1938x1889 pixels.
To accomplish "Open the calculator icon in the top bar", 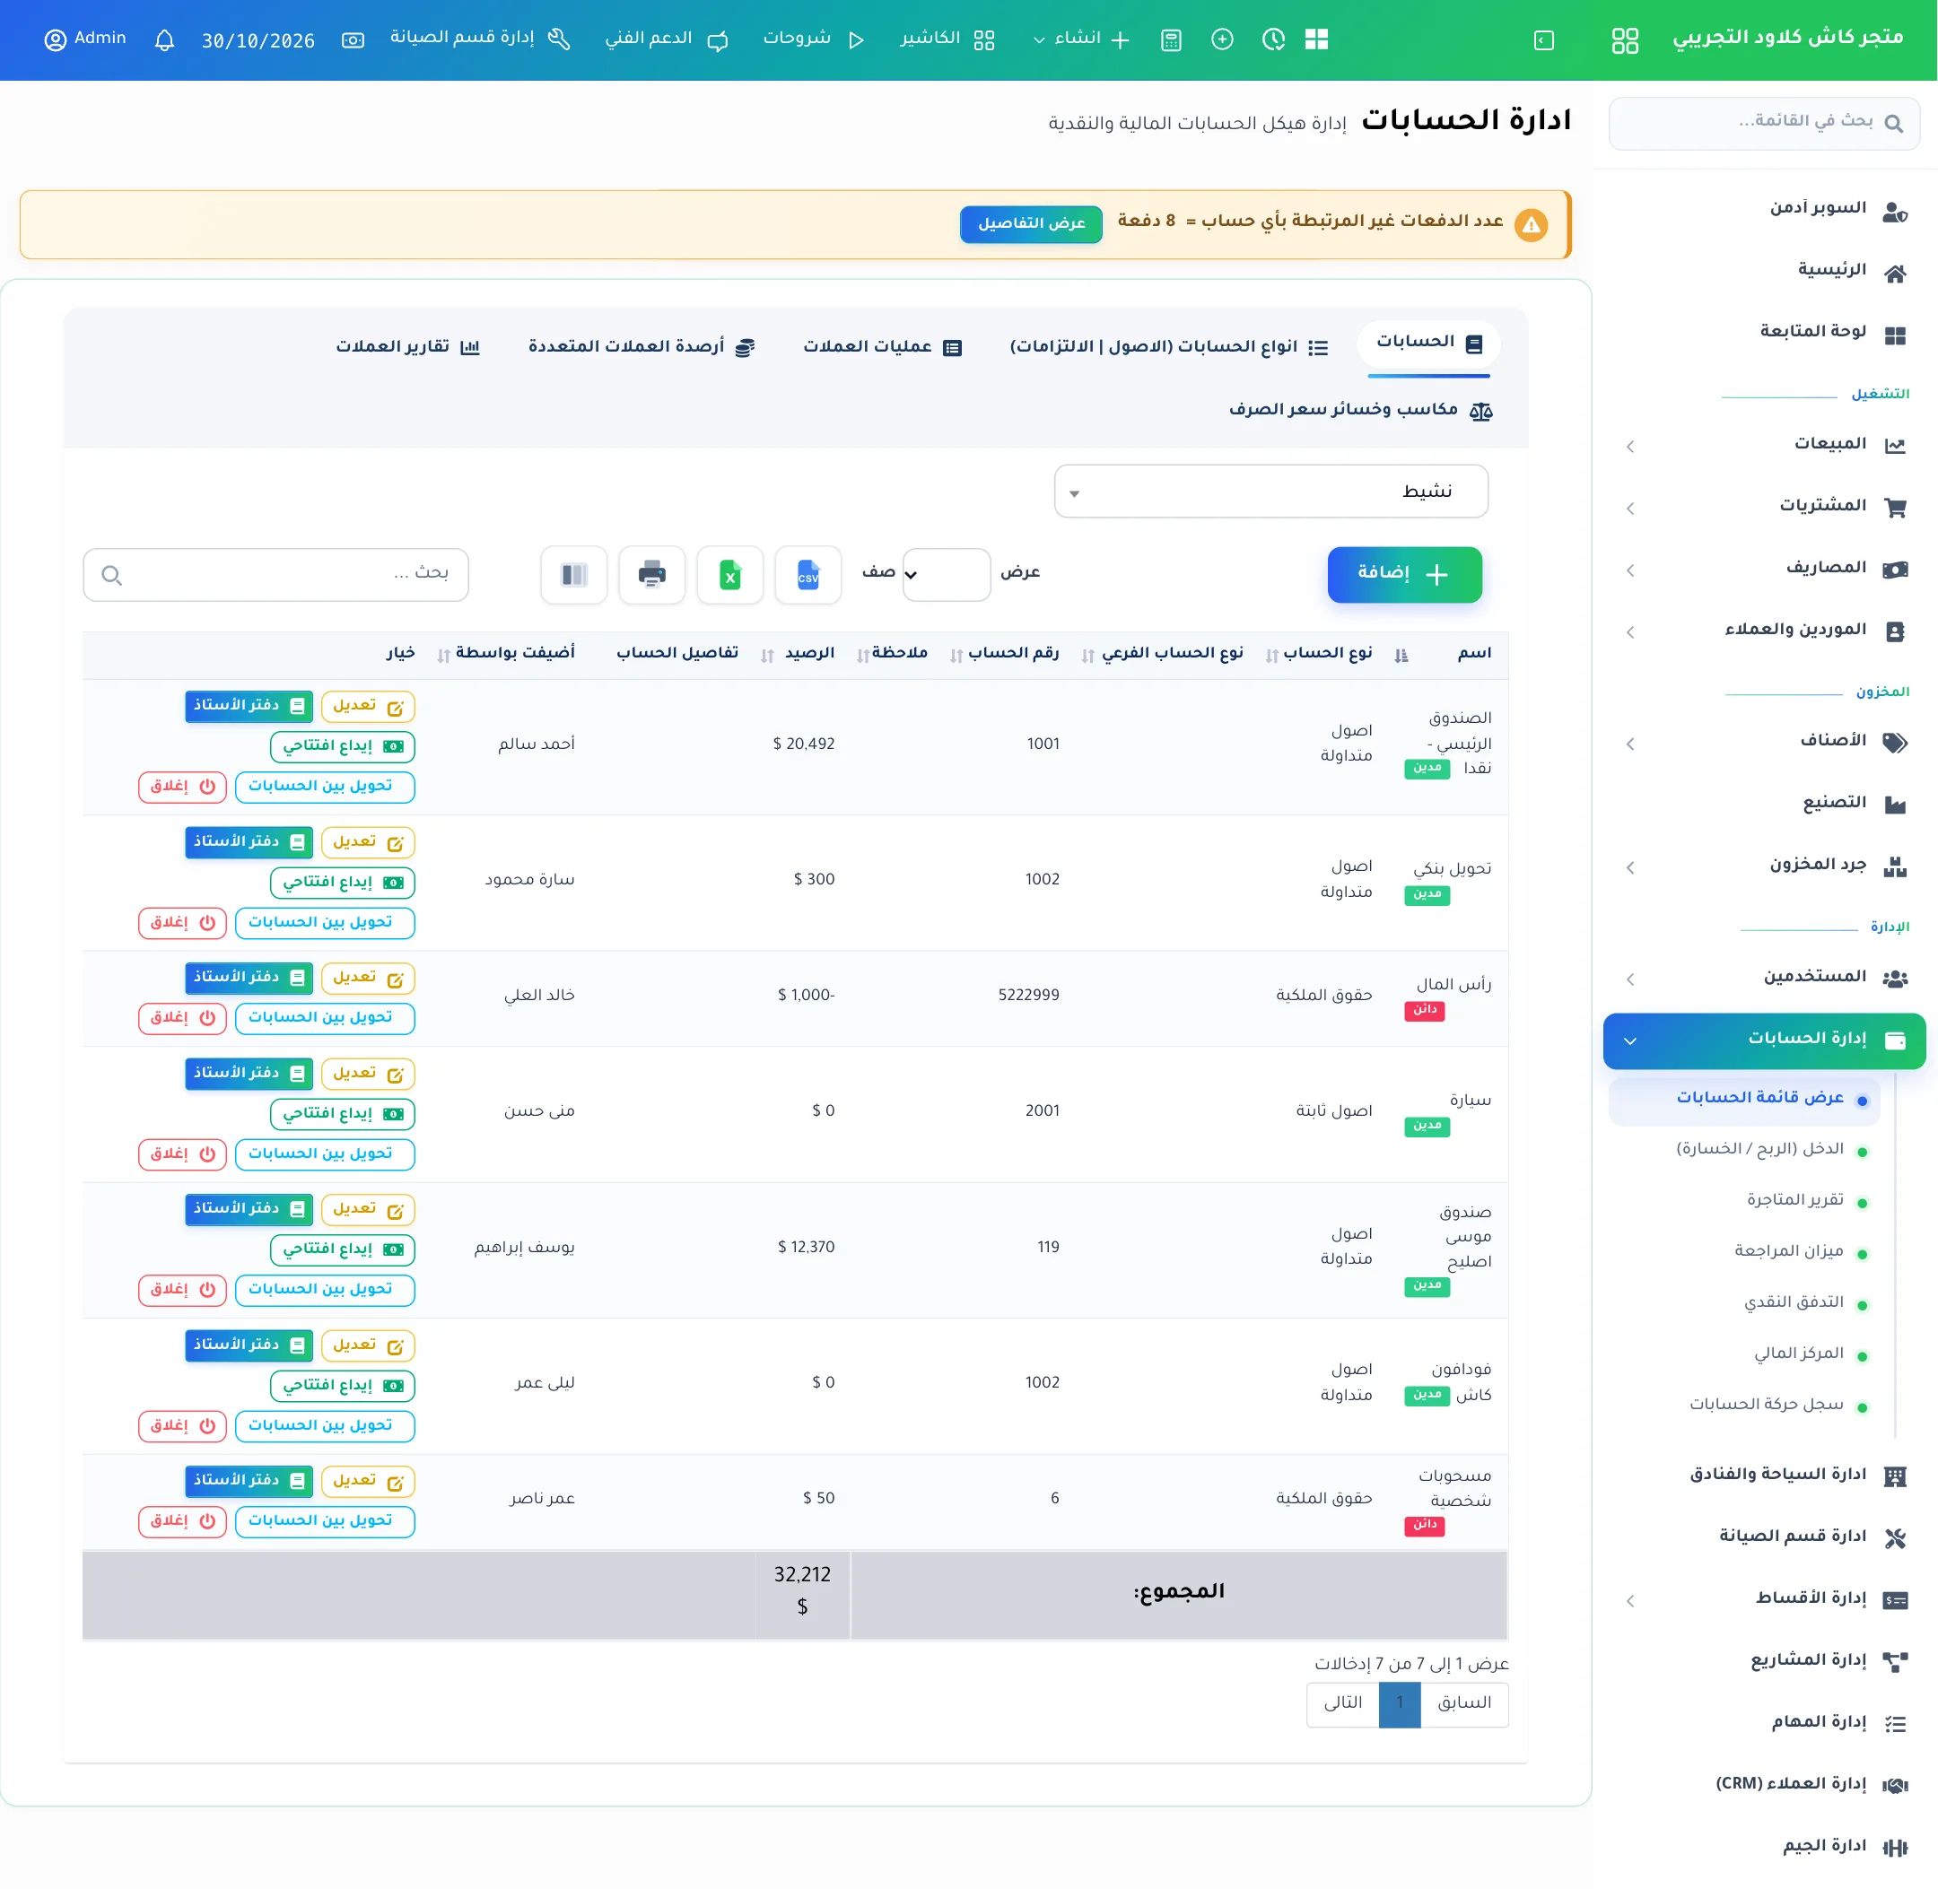I will point(1171,39).
